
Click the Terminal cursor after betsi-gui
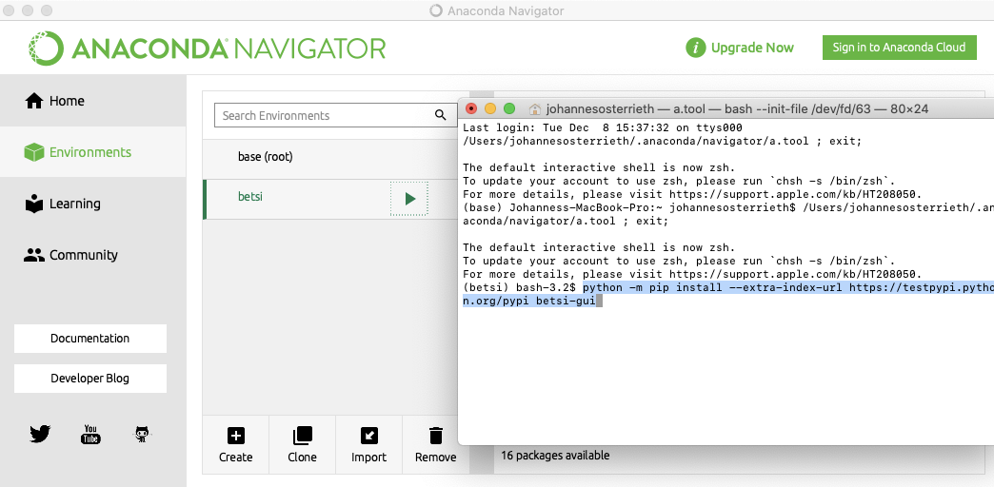pyautogui.click(x=599, y=302)
